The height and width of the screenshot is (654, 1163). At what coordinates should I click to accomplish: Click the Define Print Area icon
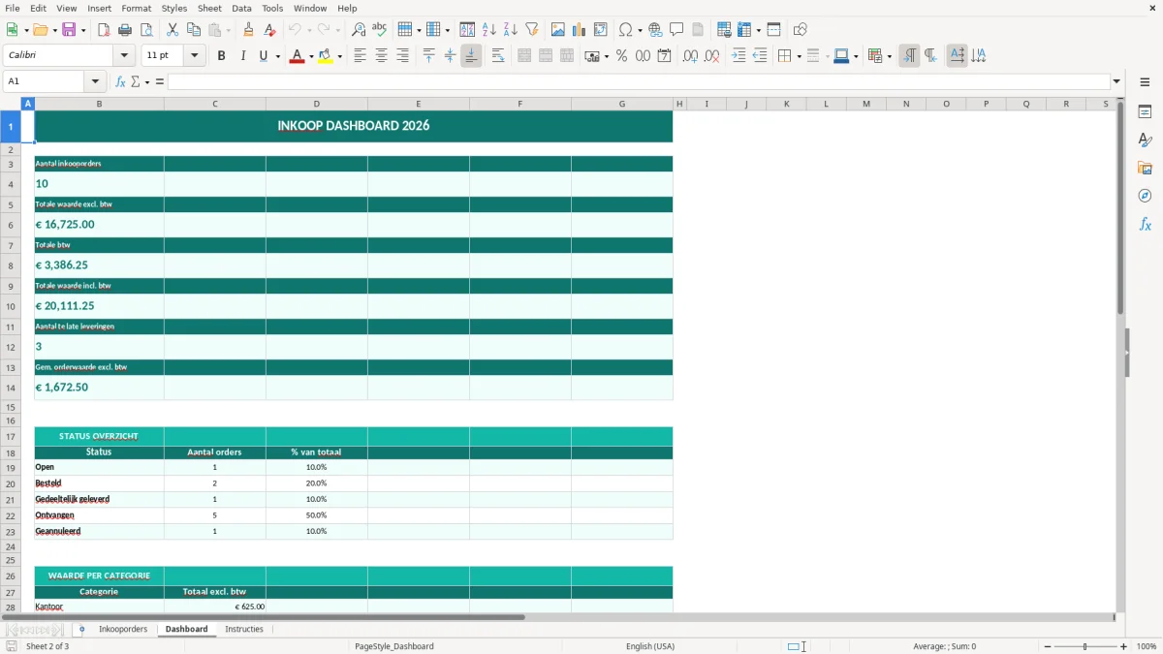[x=724, y=30]
